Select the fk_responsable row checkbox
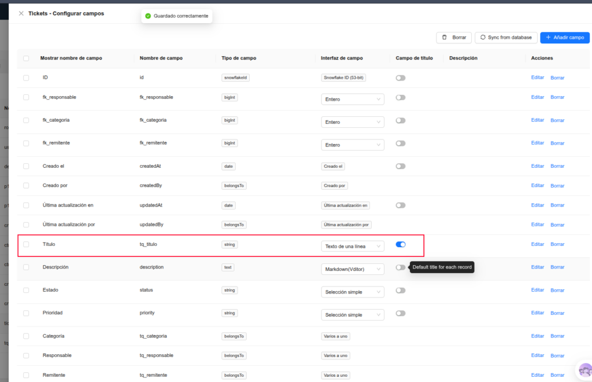Screen dimensions: 592x382 26,97
